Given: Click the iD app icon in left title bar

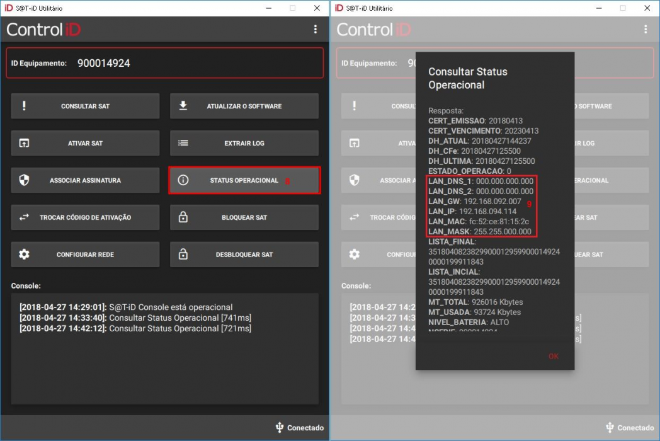Looking at the screenshot, I should coord(8,8).
